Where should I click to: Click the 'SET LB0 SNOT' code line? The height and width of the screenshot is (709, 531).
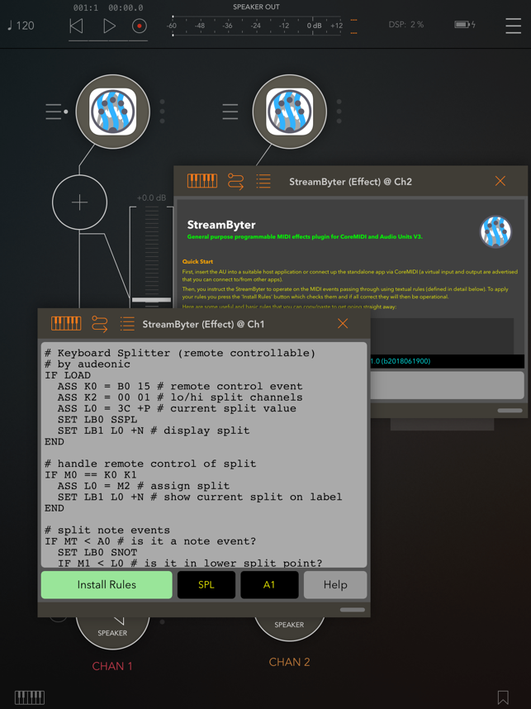97,552
